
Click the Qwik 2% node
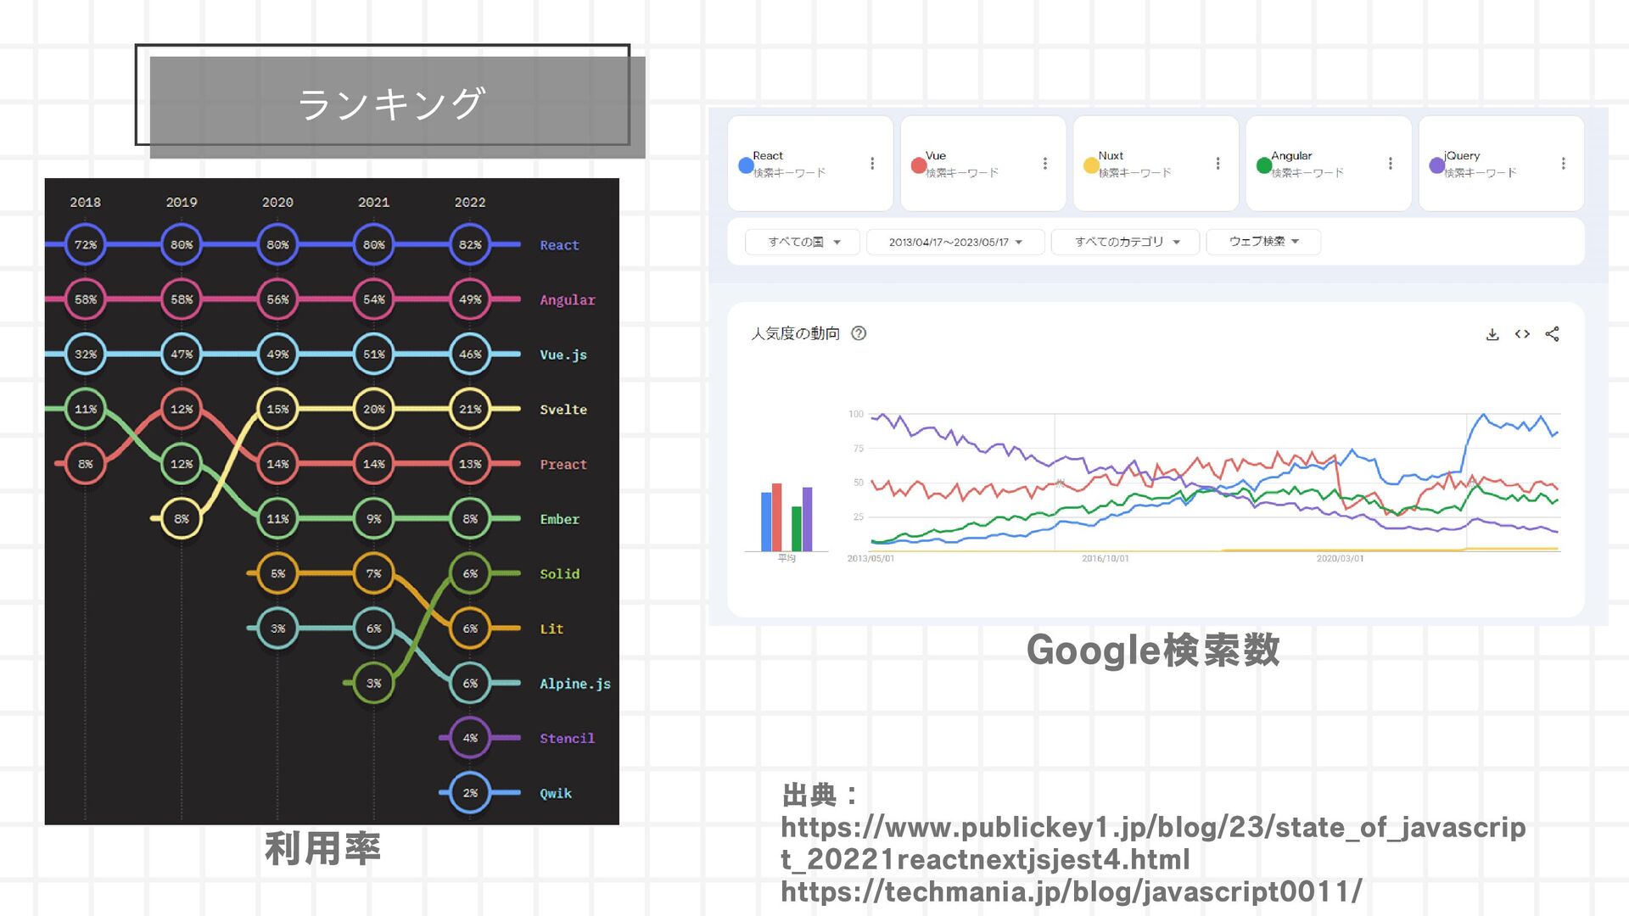(x=470, y=793)
